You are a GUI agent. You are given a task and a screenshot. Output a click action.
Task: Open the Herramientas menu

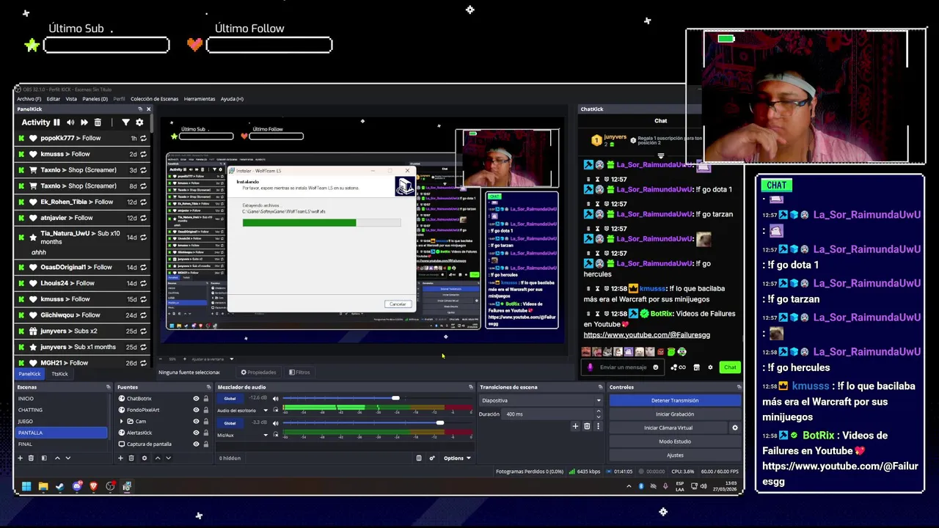200,99
